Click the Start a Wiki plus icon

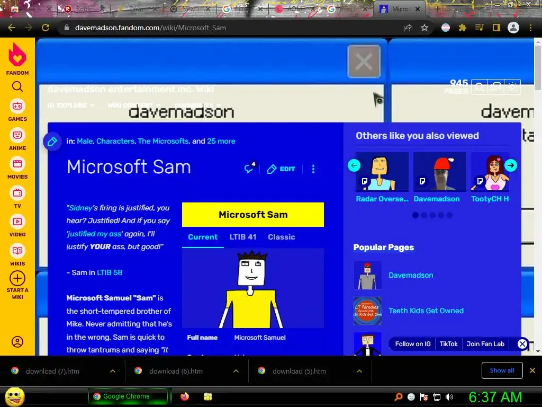click(17, 278)
